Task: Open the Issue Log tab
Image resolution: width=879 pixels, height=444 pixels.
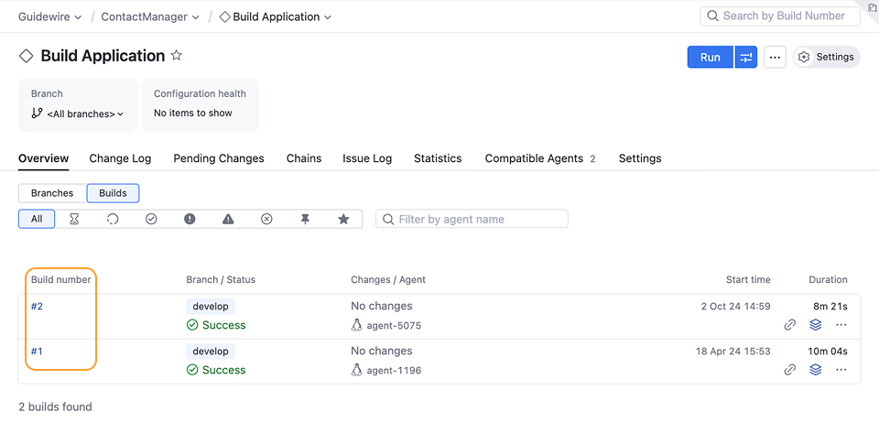Action: point(367,158)
